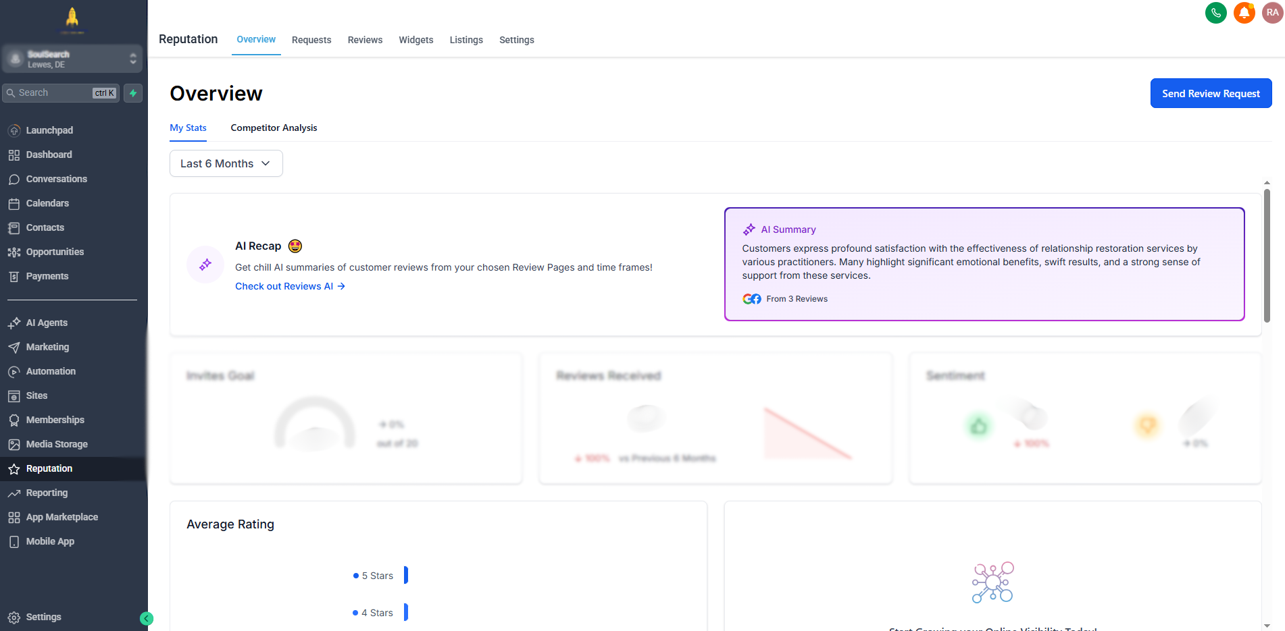Open the orange notifications bell

point(1244,13)
